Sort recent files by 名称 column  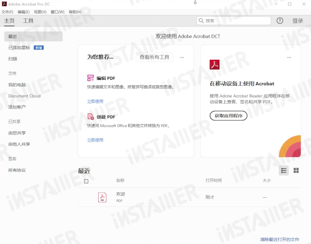point(120,180)
